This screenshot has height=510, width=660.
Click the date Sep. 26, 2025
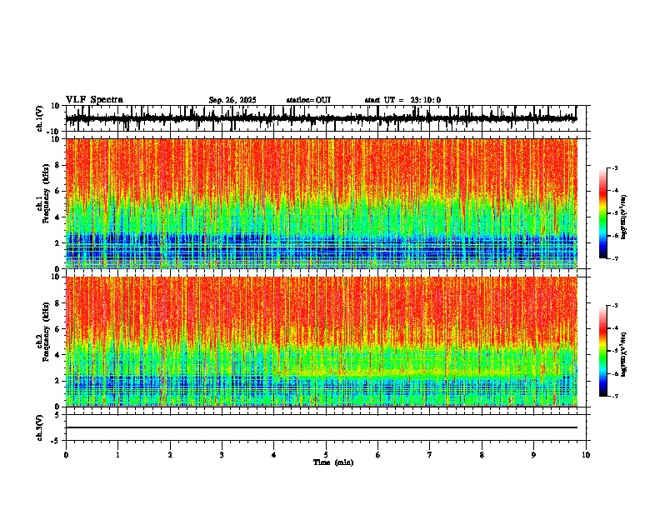point(232,100)
